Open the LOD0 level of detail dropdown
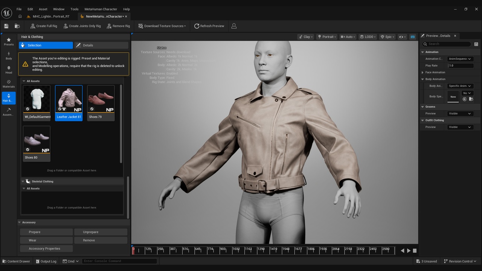The image size is (482, 271). [x=368, y=37]
